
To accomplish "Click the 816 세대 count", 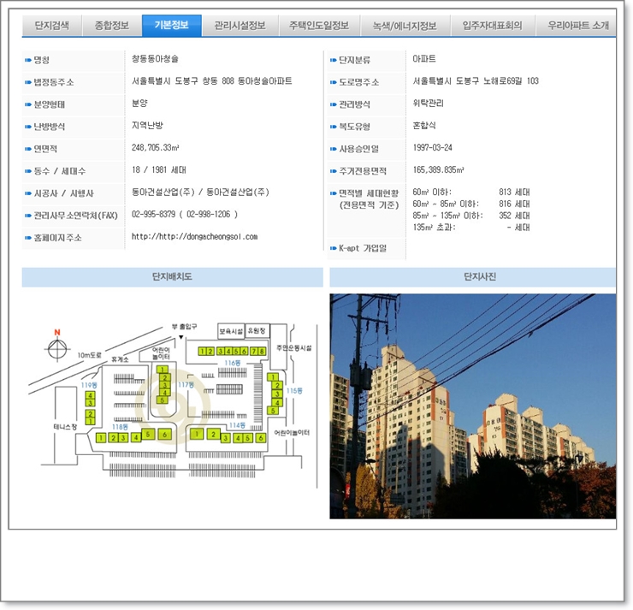I will click(x=514, y=204).
